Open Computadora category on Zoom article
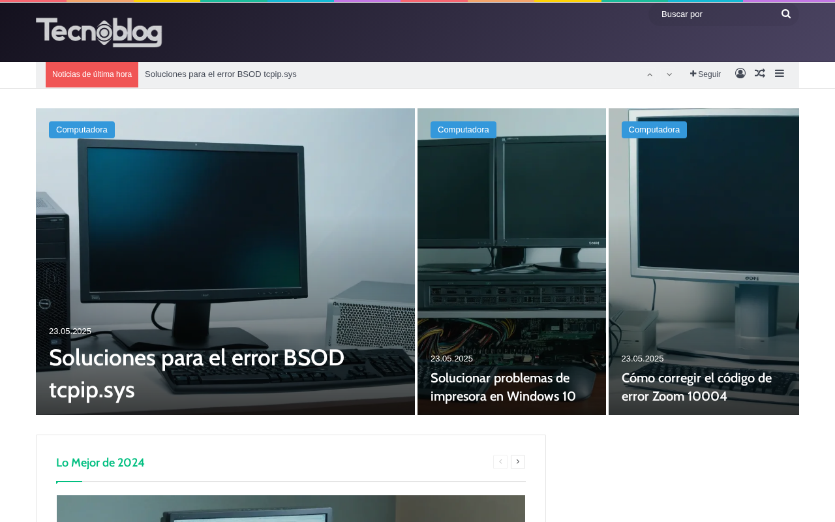The height and width of the screenshot is (522, 835). click(654, 130)
